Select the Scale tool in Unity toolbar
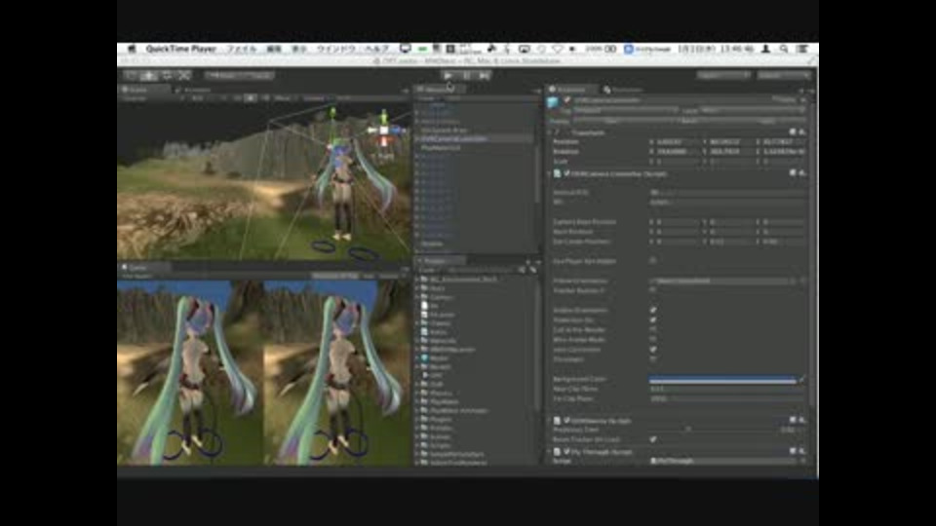This screenshot has width=936, height=526. (184, 75)
